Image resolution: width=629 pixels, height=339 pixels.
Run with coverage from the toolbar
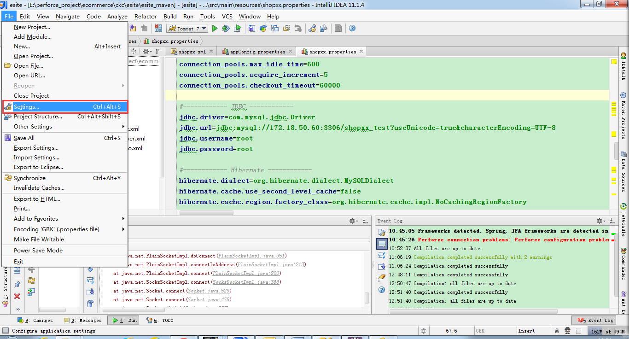point(237,29)
